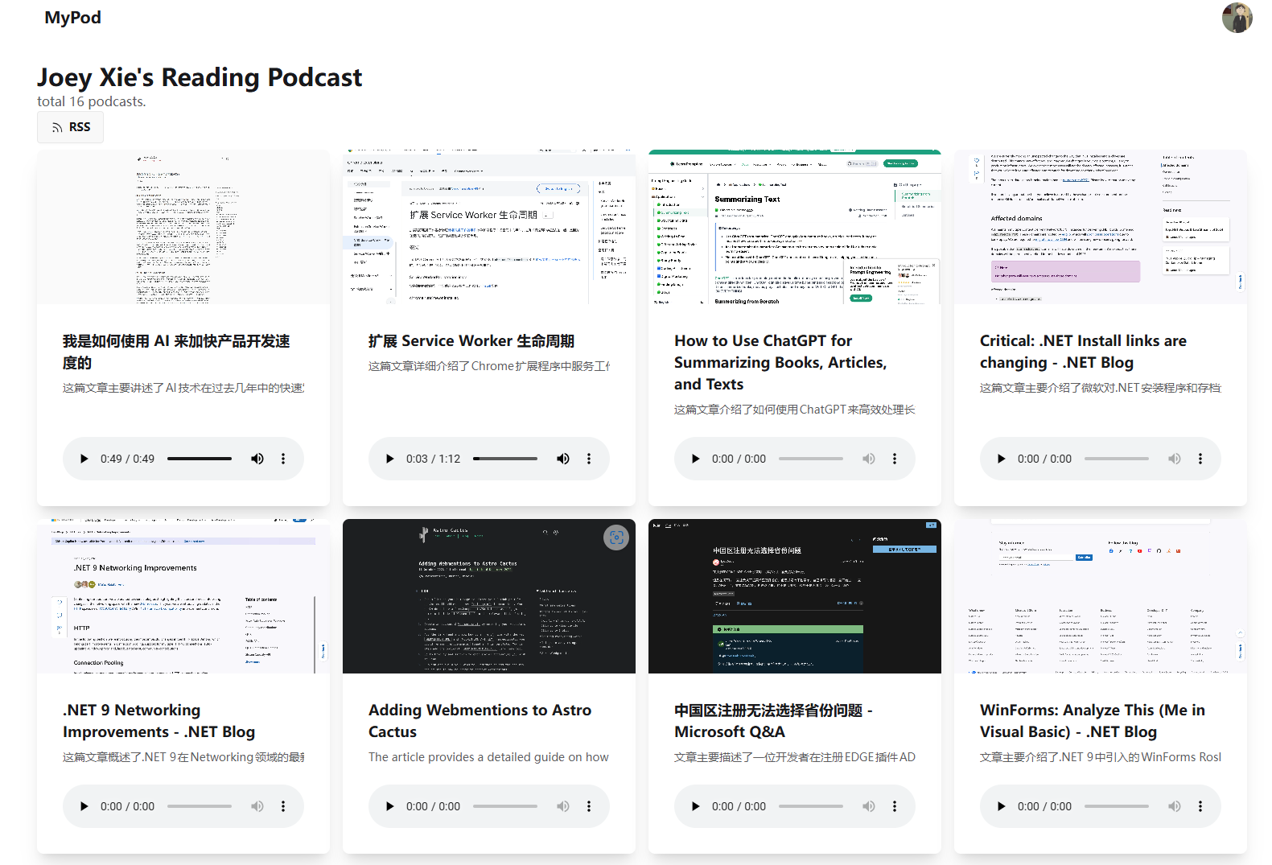Screen dimensions: 1272x865
Task: Click the description about 微软对.NET安装程序
Action: pyautogui.click(x=1101, y=388)
